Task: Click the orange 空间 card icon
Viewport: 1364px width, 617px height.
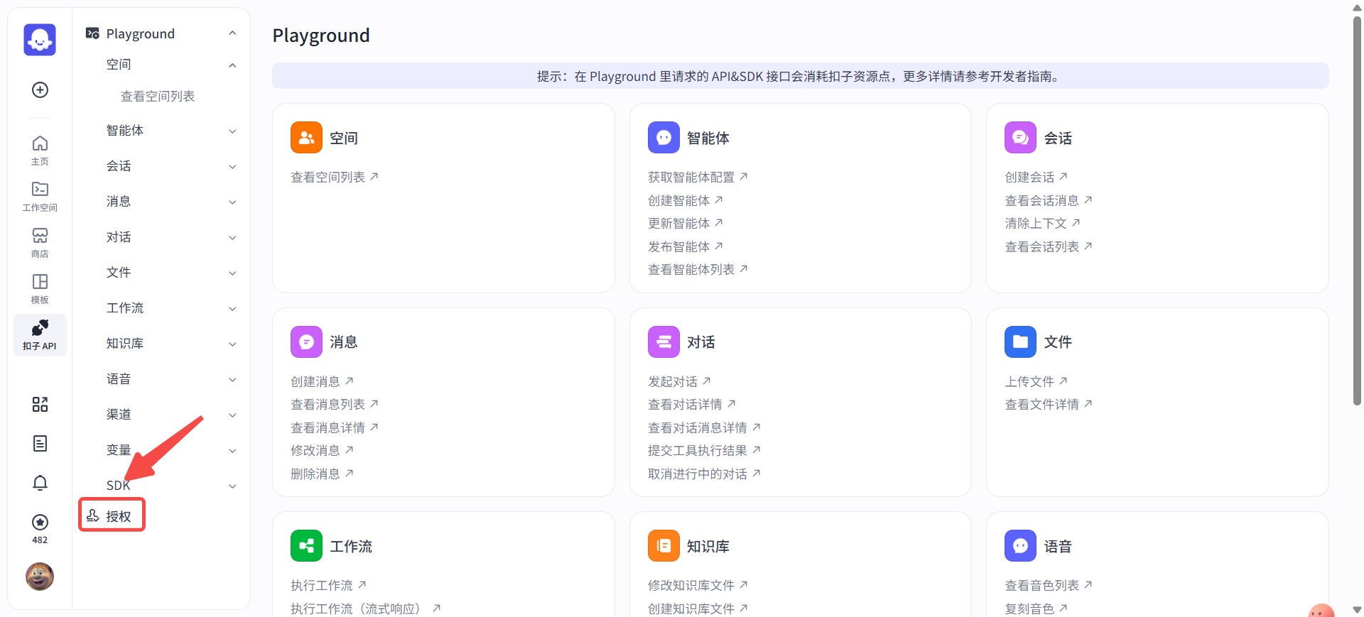Action: coord(306,138)
